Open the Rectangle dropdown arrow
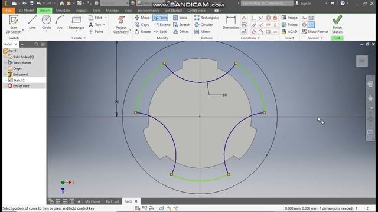The height and width of the screenshot is (212, 378). pyautogui.click(x=76, y=31)
